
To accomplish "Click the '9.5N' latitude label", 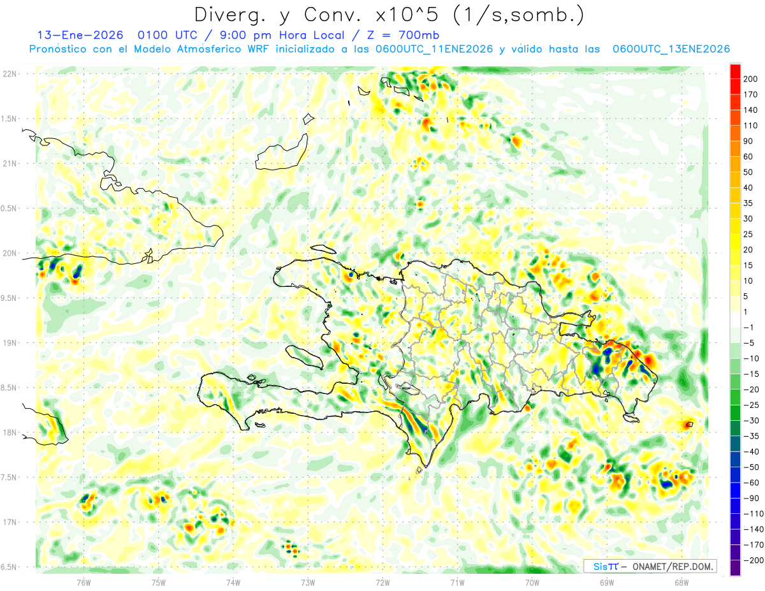I will [x=9, y=298].
